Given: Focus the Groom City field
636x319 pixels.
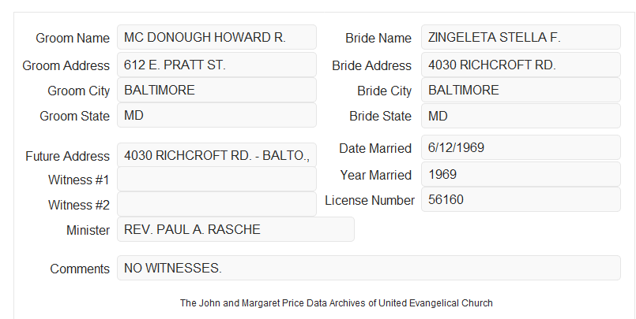Looking at the screenshot, I should (216, 90).
